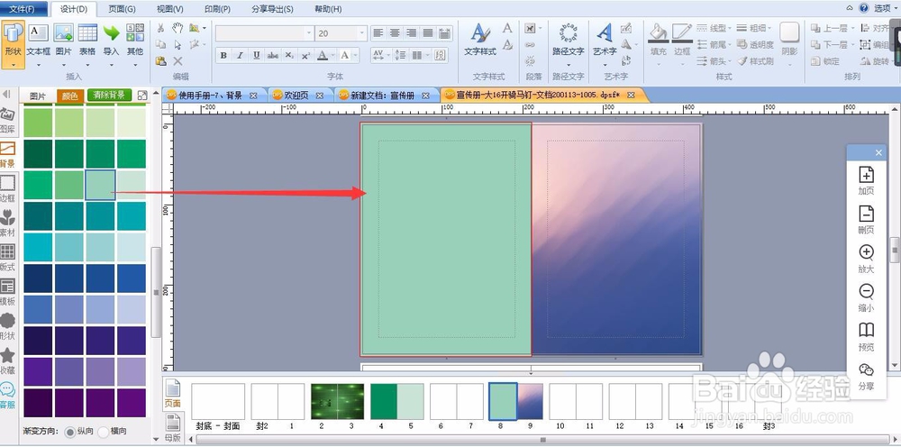Open the 图库 gallery sidebar panel
The image size is (901, 447).
click(7, 120)
